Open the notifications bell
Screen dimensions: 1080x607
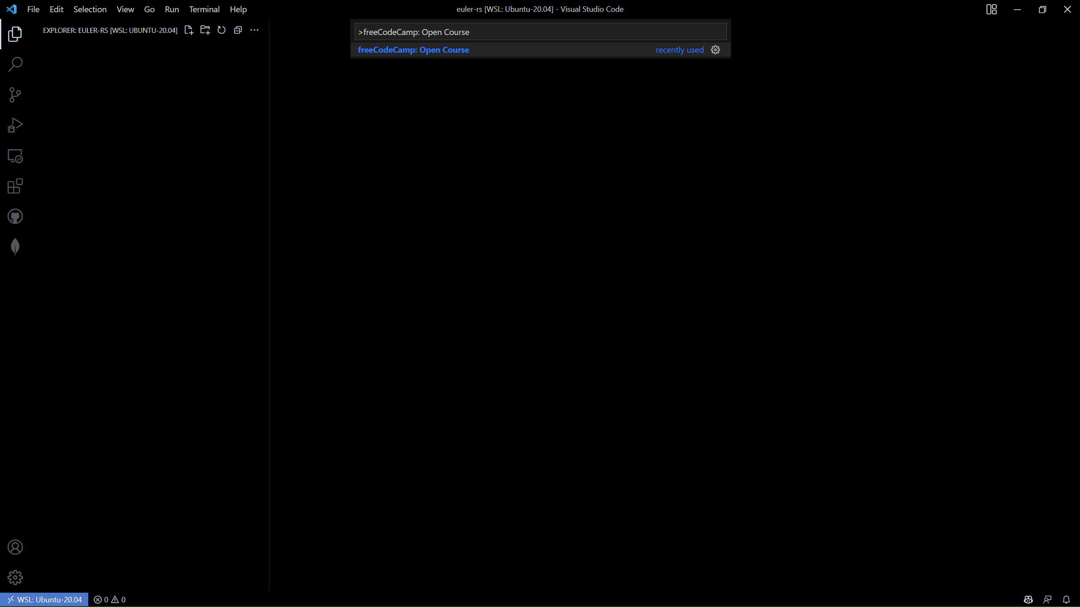[x=1066, y=599]
